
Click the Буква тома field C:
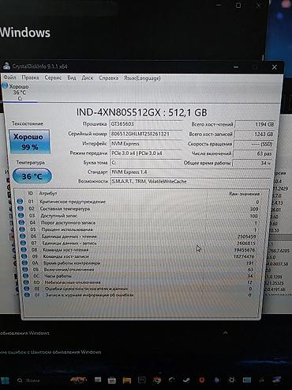(x=146, y=163)
